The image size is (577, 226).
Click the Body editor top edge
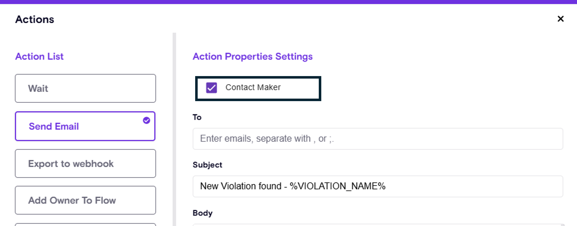tap(378, 225)
